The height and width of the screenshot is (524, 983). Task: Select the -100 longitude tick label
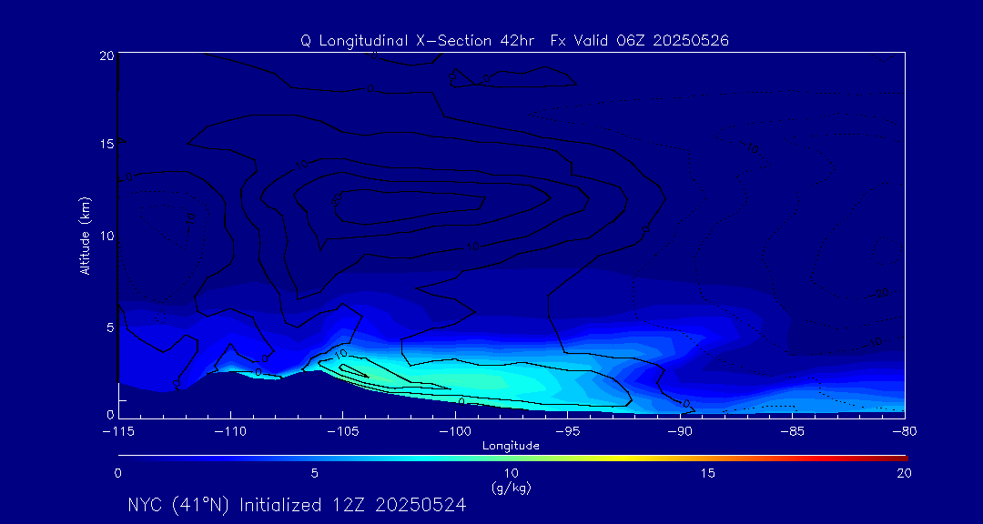455,433
